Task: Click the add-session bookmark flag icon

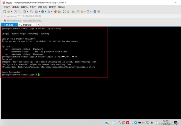Action: point(5,21)
